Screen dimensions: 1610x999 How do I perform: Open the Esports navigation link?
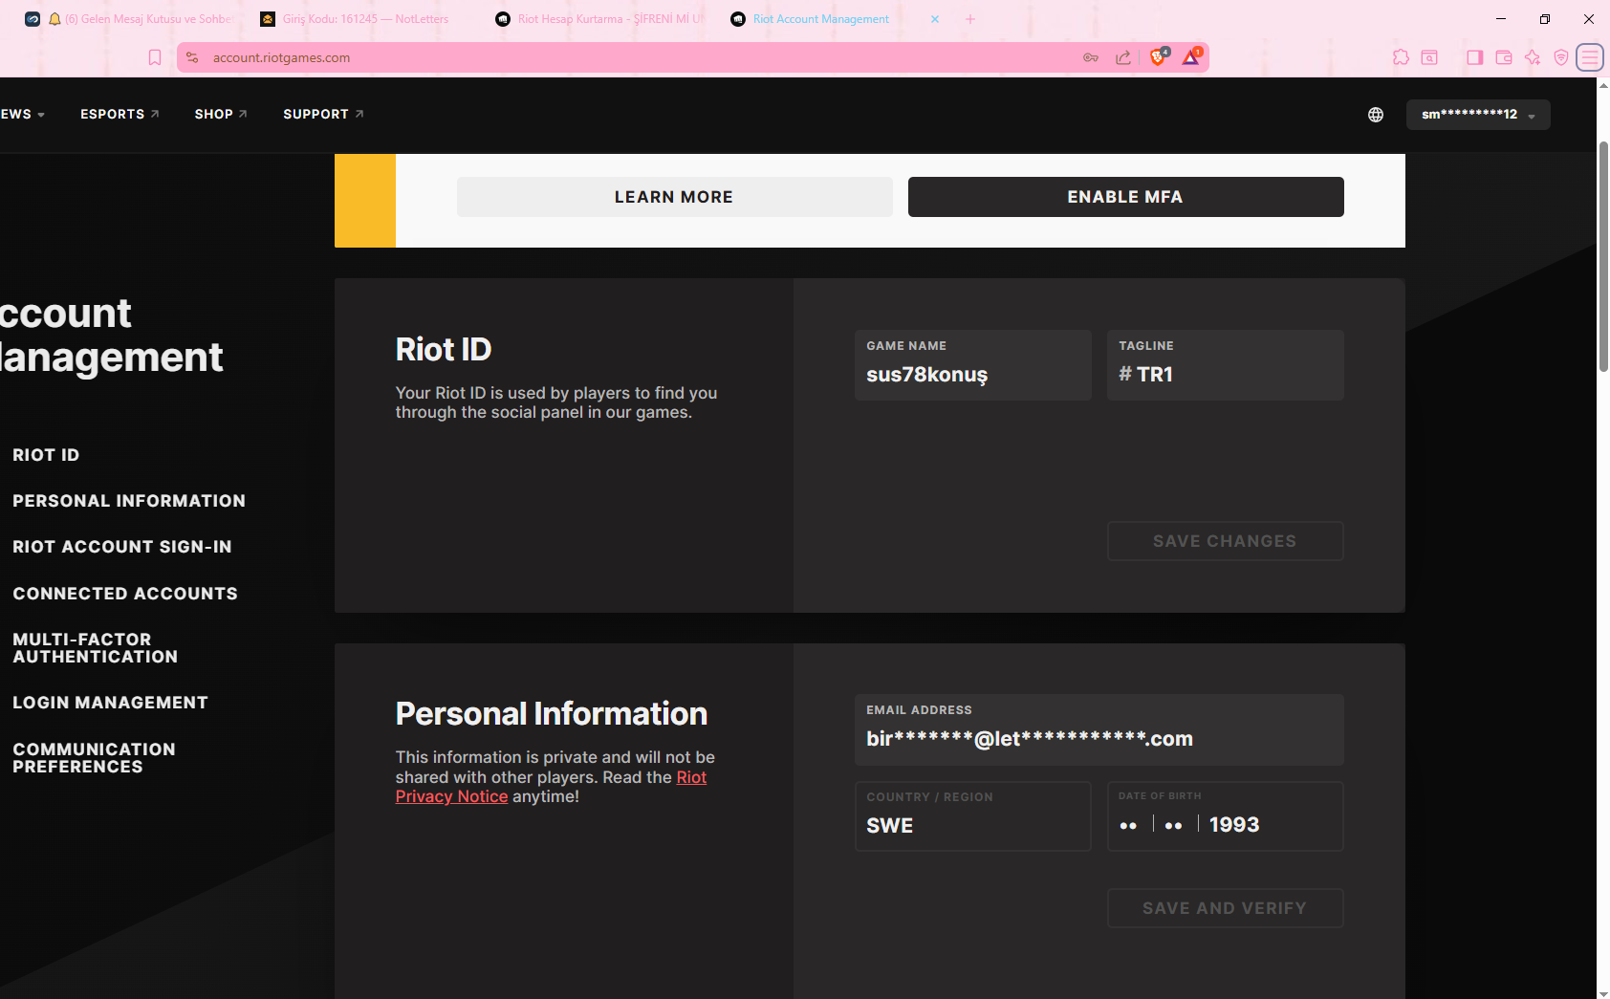(x=120, y=114)
